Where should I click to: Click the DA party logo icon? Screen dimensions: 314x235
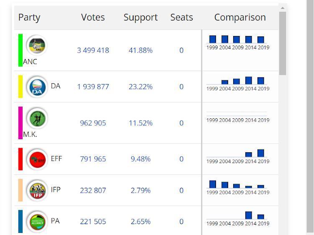37,87
